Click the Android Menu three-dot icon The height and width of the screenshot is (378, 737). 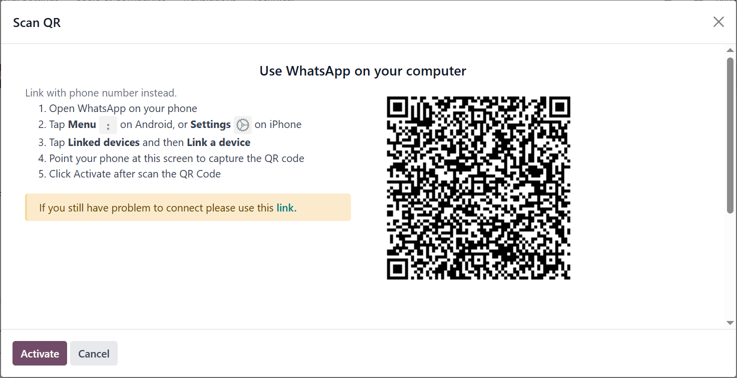[x=108, y=125]
